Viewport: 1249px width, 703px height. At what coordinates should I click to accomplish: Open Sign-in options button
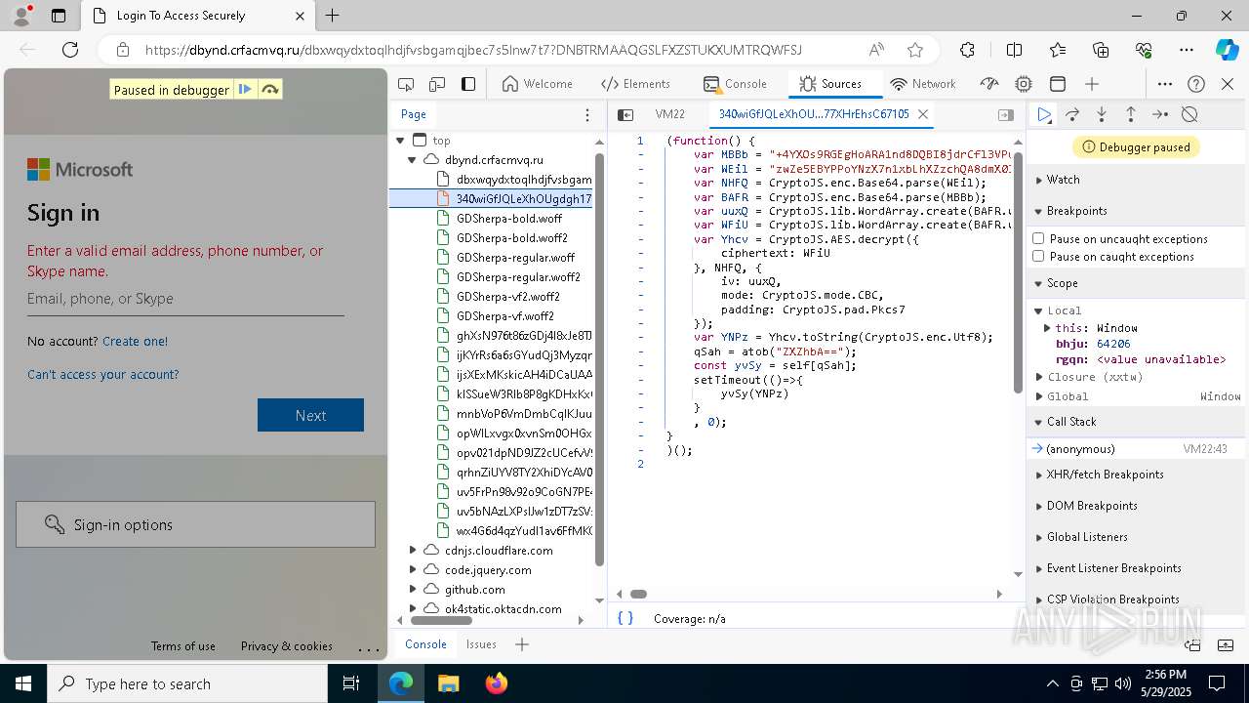(195, 524)
